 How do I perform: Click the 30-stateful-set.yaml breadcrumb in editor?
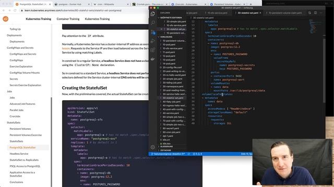[x=203, y=18]
